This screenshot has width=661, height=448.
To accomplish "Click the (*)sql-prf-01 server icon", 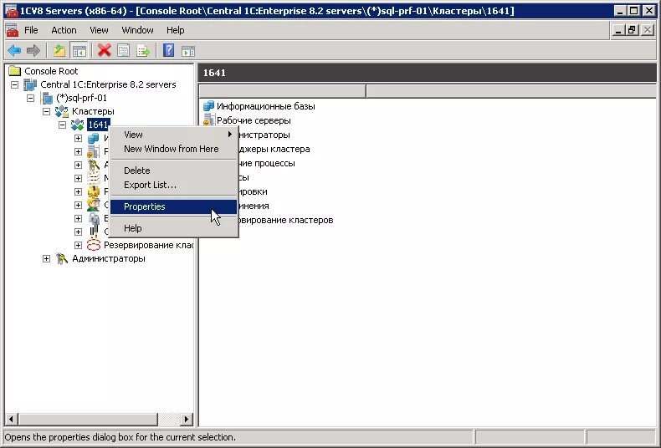I will pyautogui.click(x=46, y=98).
